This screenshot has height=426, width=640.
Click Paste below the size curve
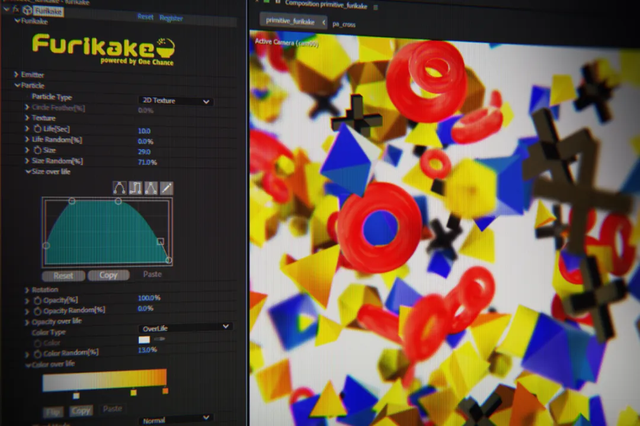click(x=152, y=275)
